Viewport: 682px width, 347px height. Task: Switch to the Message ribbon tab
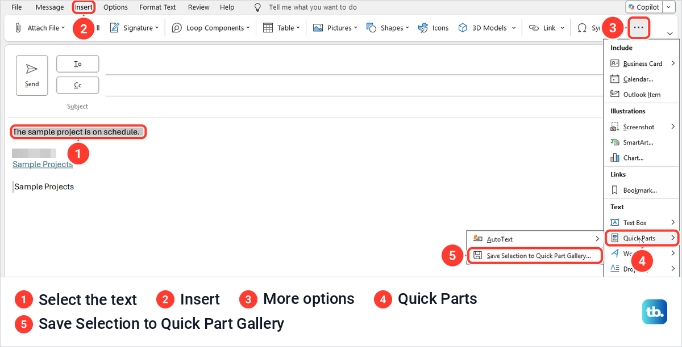[49, 7]
